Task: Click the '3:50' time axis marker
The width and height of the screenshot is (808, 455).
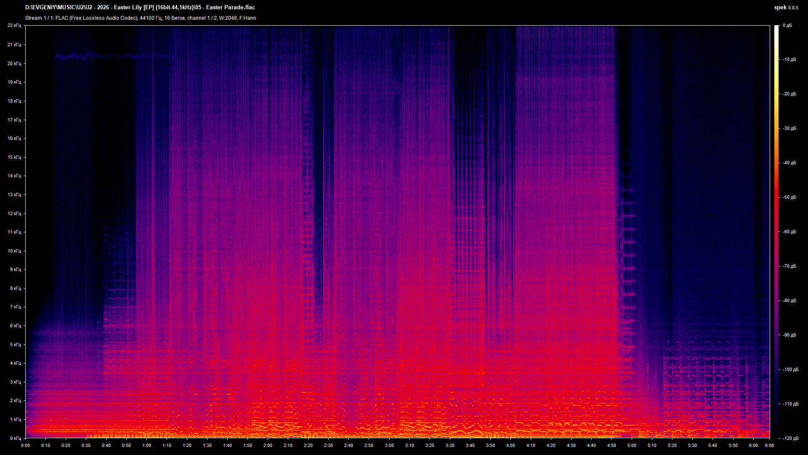Action: pyautogui.click(x=491, y=446)
